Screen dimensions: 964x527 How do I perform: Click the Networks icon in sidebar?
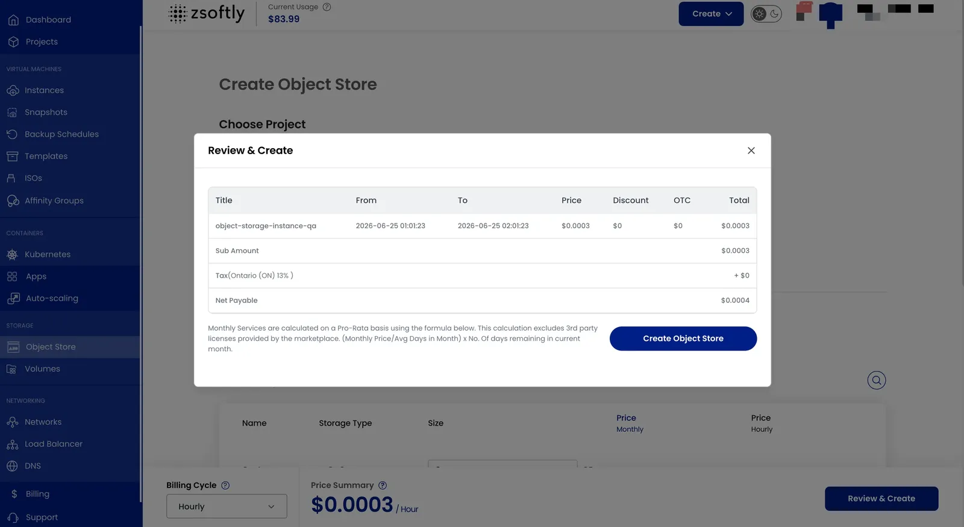pos(12,422)
